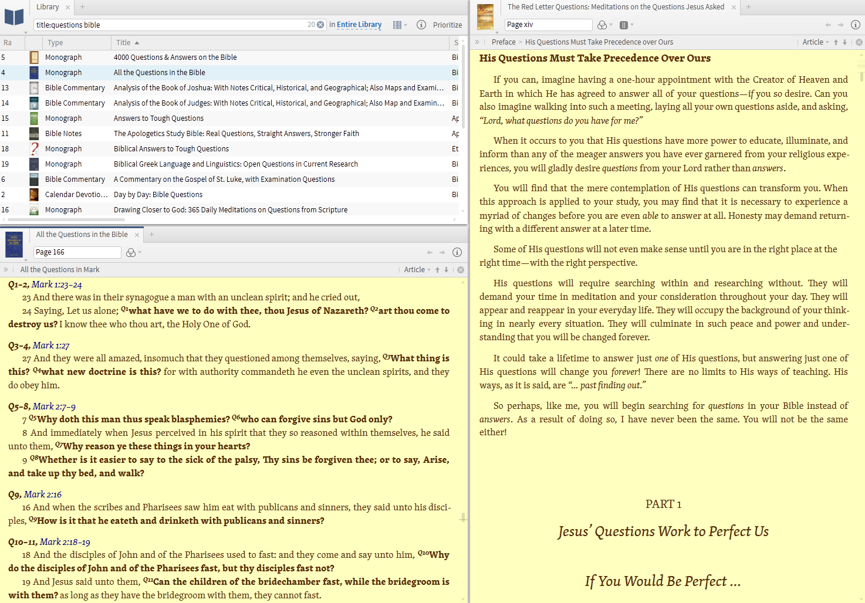865x603 pixels.
Task: Expand contents pane in Red Letter Questions panel
Action: [x=477, y=42]
